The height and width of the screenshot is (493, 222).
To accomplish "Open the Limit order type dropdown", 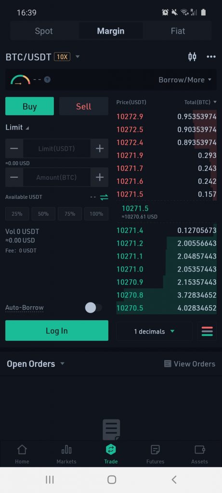I will pos(17,127).
